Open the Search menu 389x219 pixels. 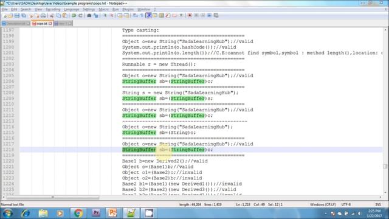click(x=26, y=10)
